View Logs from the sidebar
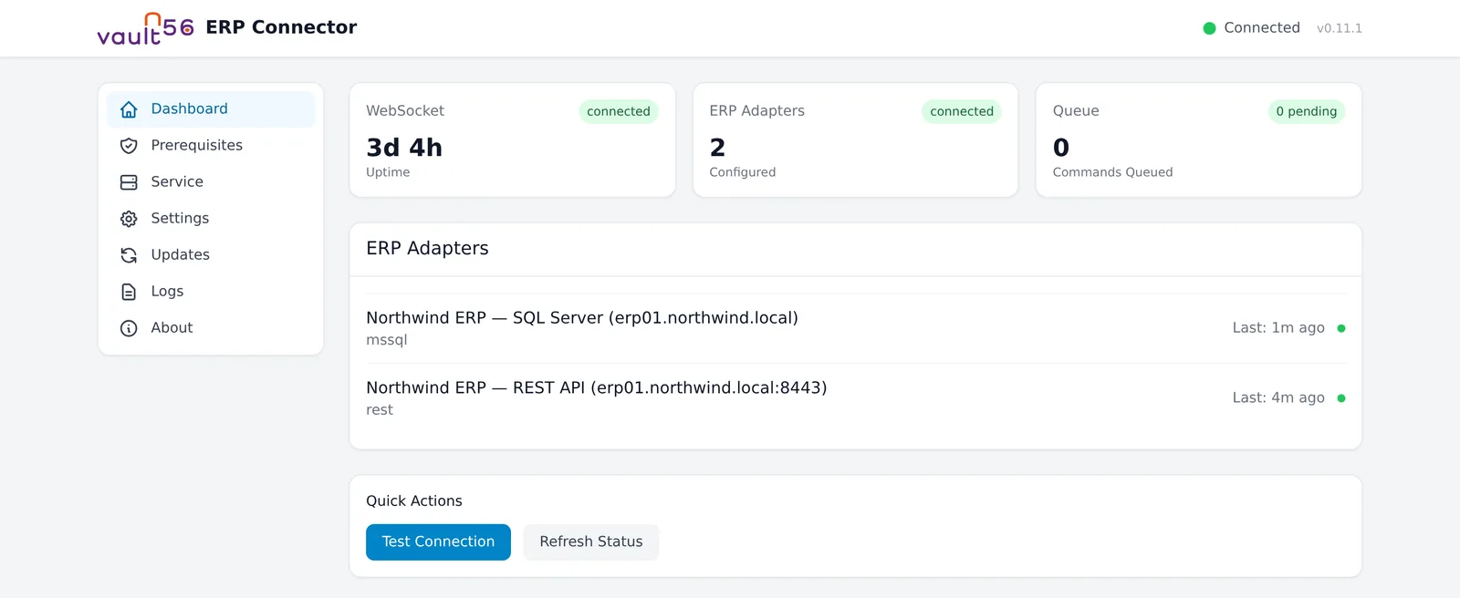This screenshot has width=1460, height=598. pos(211,292)
